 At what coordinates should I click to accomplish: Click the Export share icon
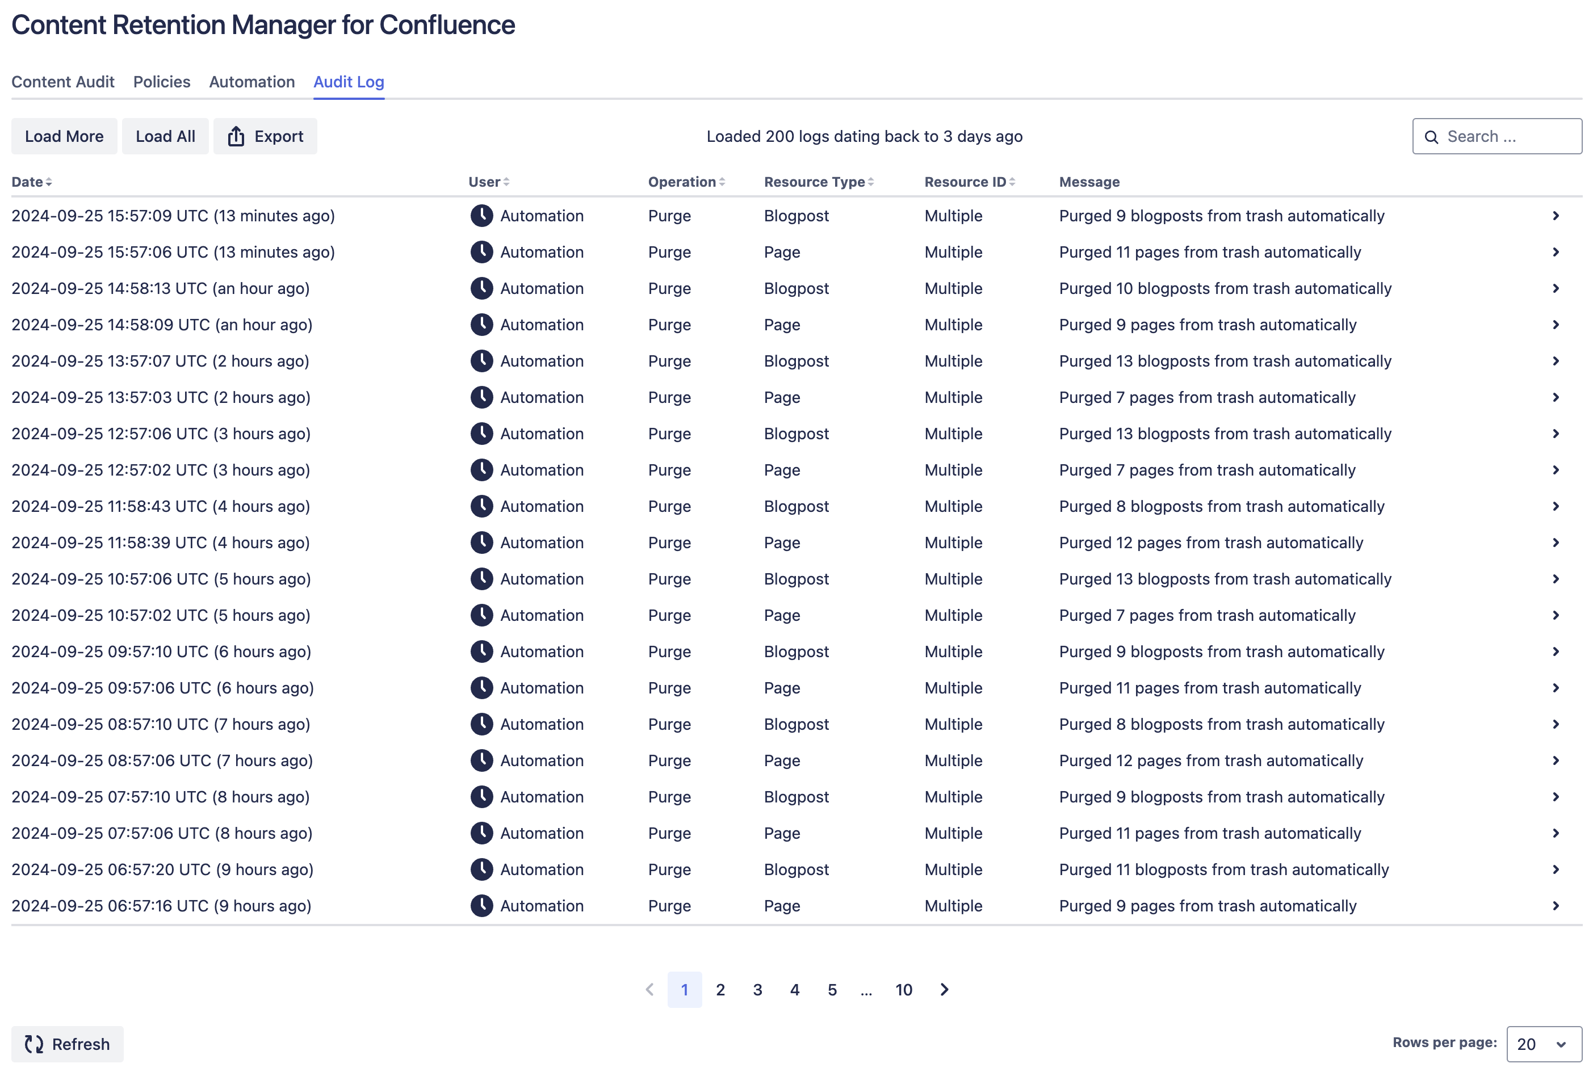[x=236, y=136]
